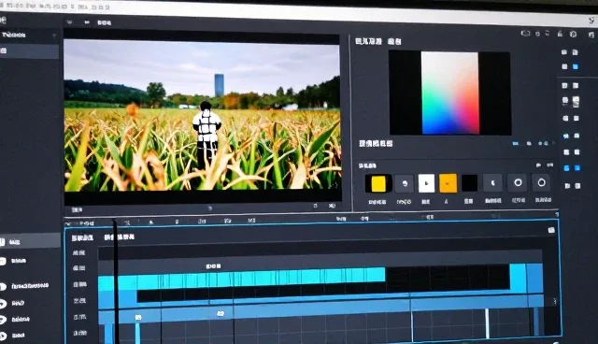Click the last circle icon tile in the effects row
The image size is (598, 344).
click(541, 182)
